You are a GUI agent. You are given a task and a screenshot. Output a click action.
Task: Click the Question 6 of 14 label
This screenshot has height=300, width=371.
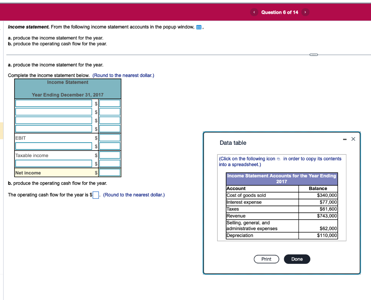click(280, 12)
